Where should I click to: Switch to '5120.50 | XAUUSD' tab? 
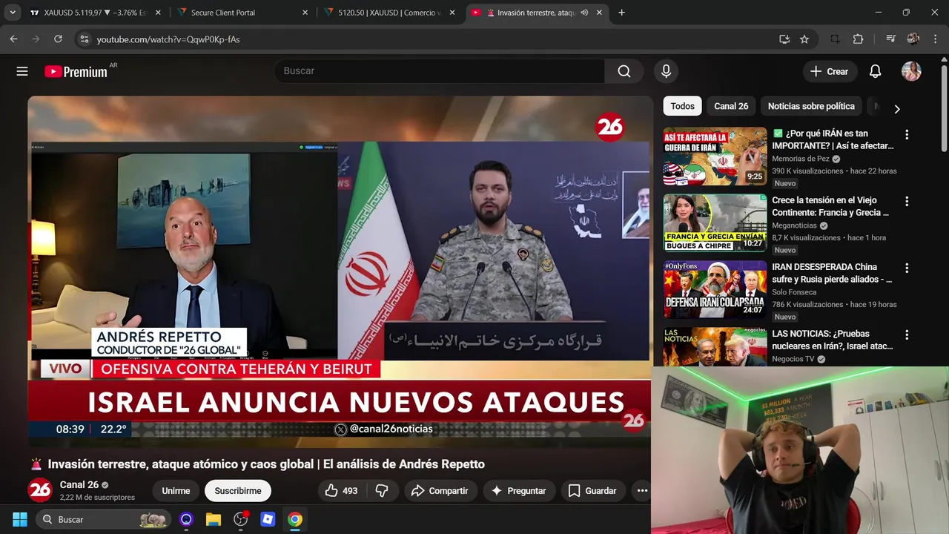coord(391,13)
